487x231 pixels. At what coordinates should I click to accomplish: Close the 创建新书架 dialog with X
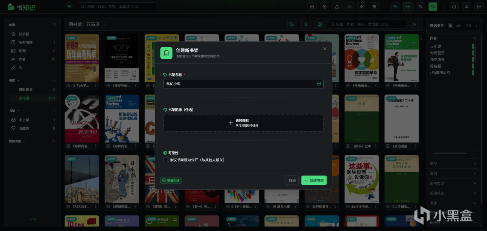[325, 49]
